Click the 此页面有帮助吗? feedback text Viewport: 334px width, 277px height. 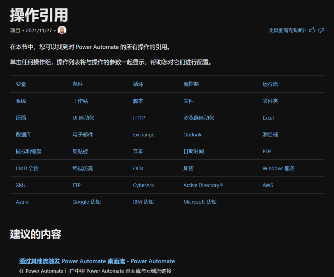click(287, 30)
